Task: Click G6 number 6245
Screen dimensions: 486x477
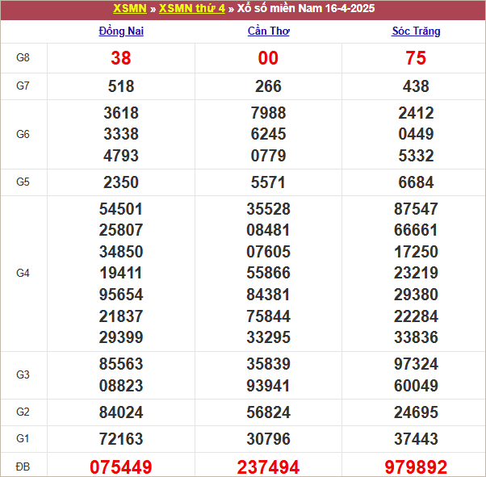Action: coord(268,134)
